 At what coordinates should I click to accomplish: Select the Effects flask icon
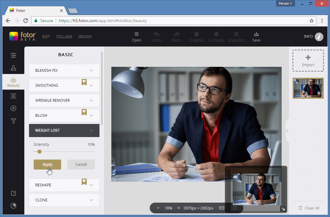click(13, 68)
